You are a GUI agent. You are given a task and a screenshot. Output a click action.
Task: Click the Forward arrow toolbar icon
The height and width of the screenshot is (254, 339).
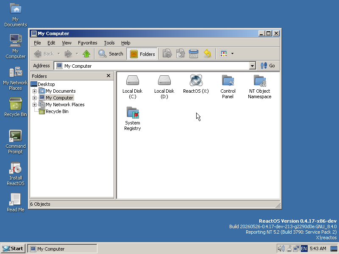[68, 54]
